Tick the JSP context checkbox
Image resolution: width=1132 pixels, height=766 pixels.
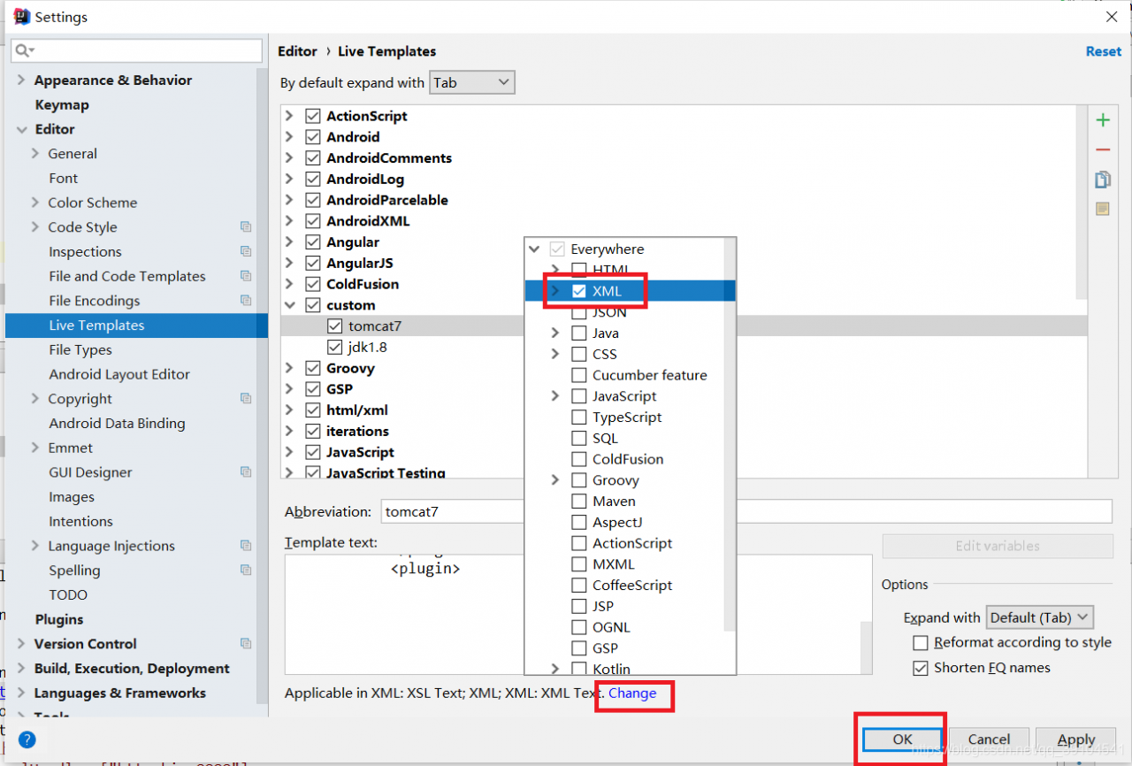579,607
